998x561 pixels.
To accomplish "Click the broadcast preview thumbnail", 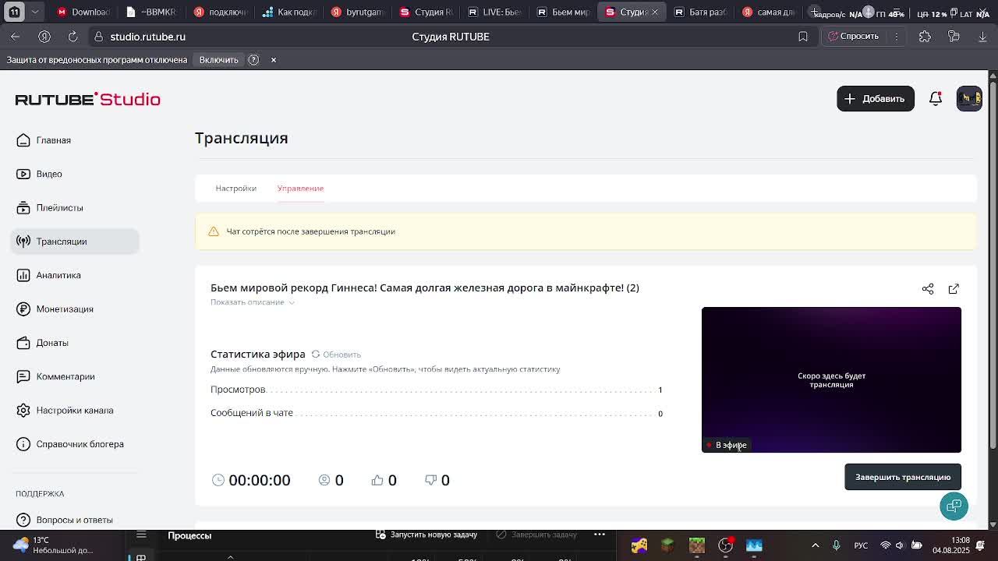I will point(831,379).
